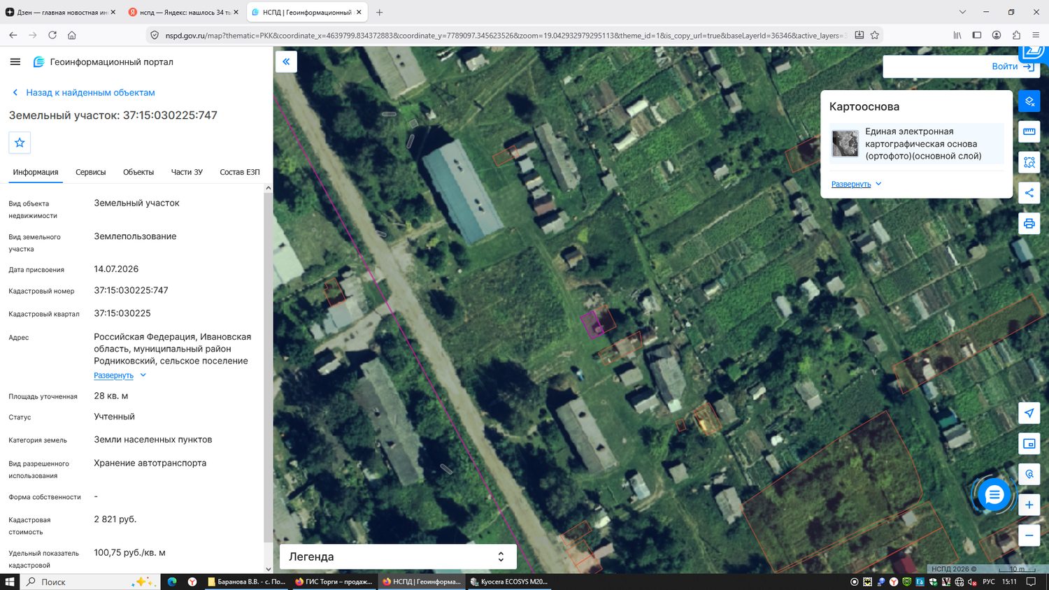
Task: Open ГИС Торги window from taskbar
Action: point(334,582)
